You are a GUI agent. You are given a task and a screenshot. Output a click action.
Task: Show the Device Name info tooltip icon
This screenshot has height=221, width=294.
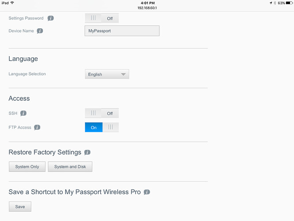40,31
